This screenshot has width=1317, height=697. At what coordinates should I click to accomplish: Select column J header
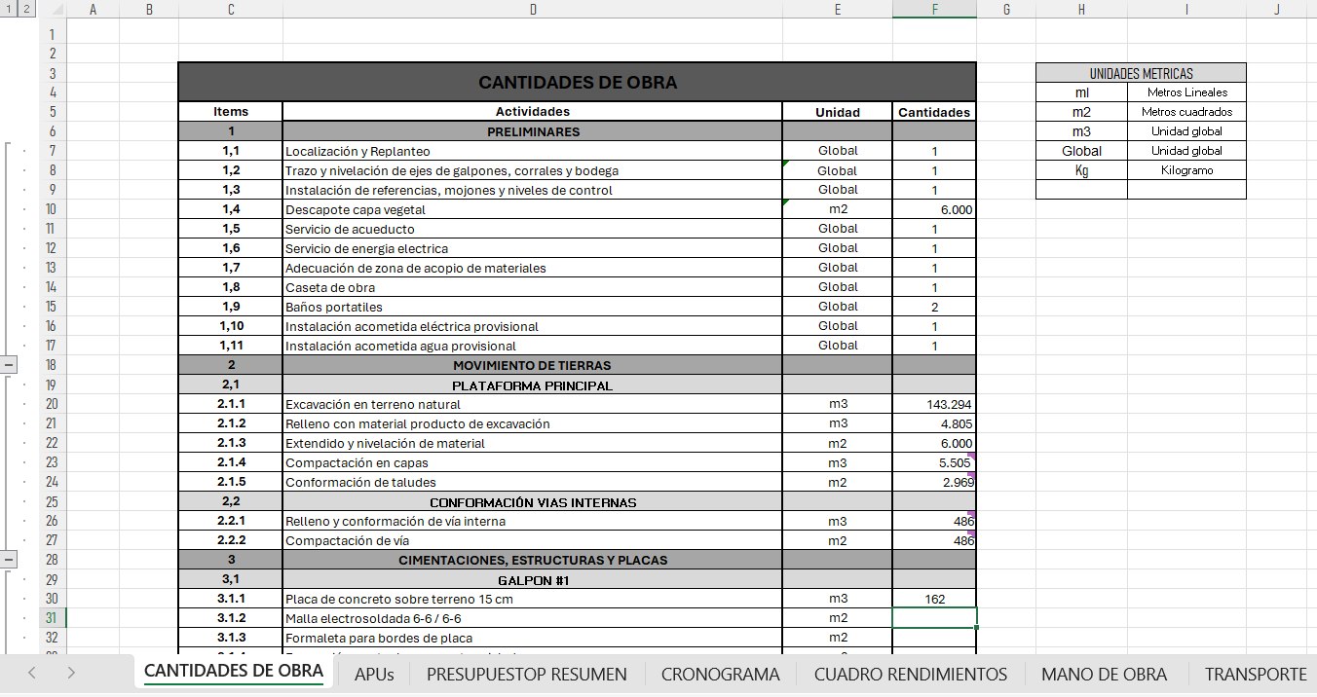click(x=1276, y=9)
